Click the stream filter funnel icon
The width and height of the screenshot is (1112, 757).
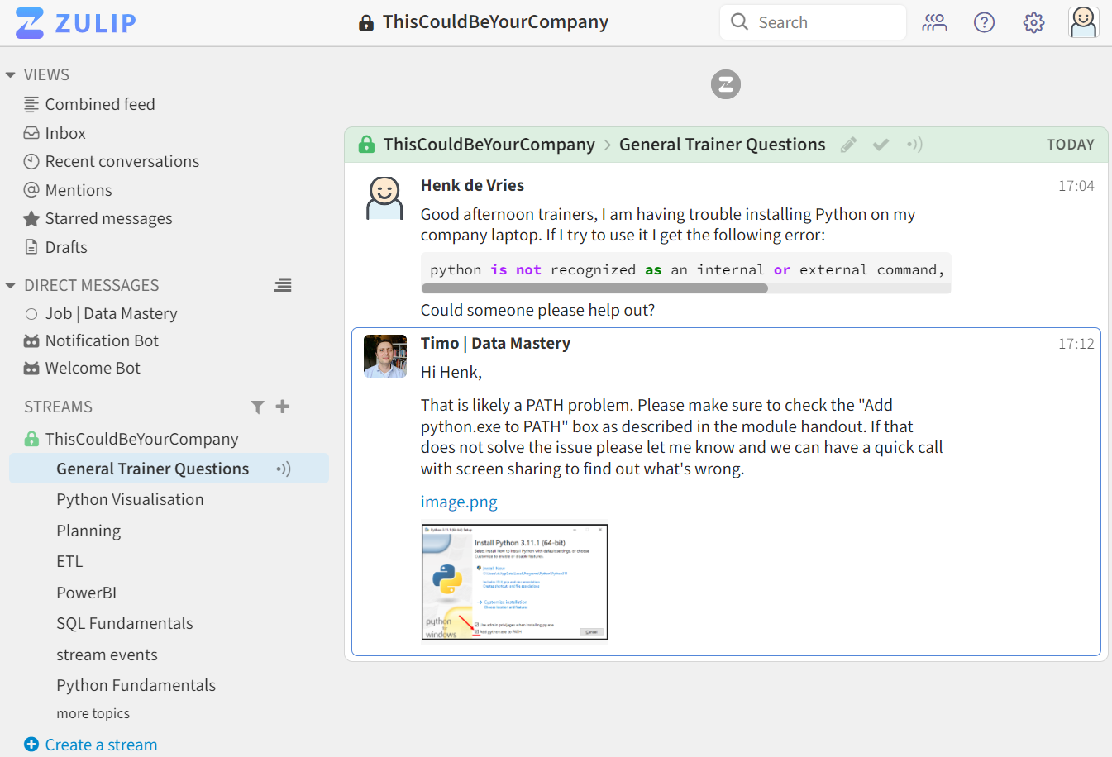click(258, 407)
